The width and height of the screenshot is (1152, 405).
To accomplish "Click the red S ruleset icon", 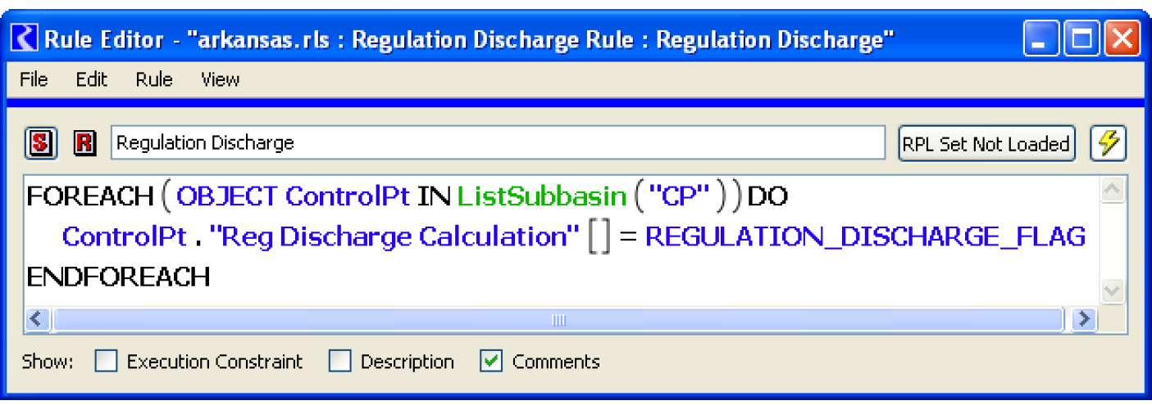I will click(39, 143).
